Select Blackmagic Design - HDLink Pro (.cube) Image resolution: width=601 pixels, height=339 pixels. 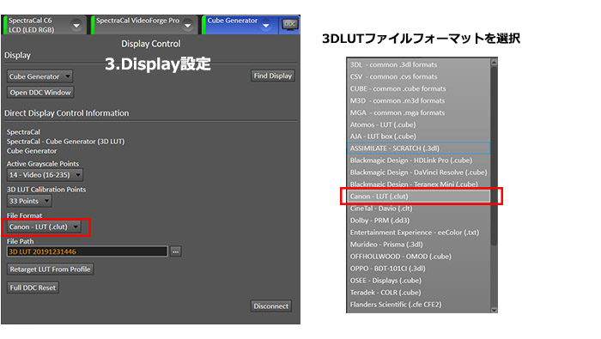(419, 160)
